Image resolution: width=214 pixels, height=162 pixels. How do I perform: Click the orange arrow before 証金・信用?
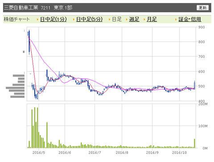click(x=176, y=20)
